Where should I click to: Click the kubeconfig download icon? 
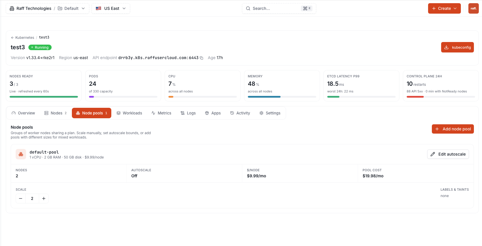(446, 47)
